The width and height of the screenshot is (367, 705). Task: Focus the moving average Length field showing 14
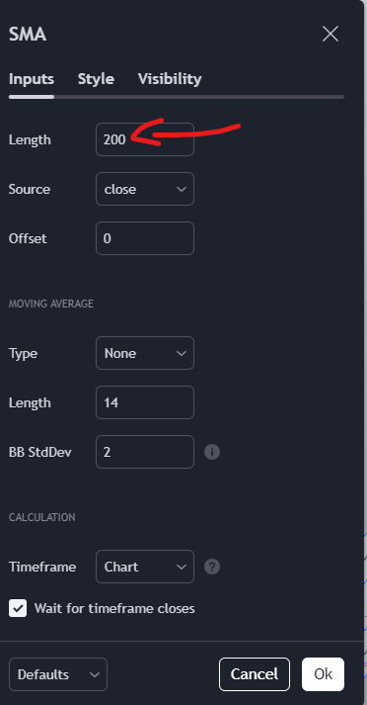click(145, 402)
